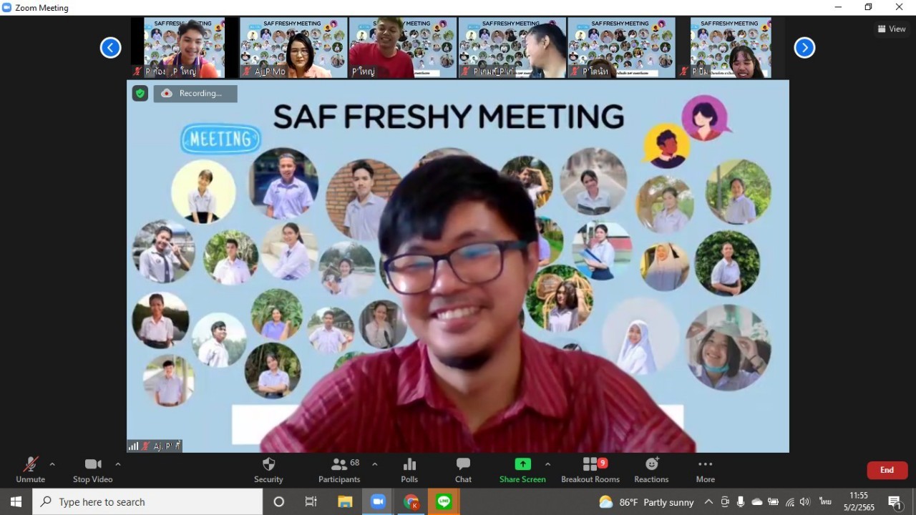Expand video options arrow beside Stop Video
The image size is (916, 515).
click(x=118, y=464)
